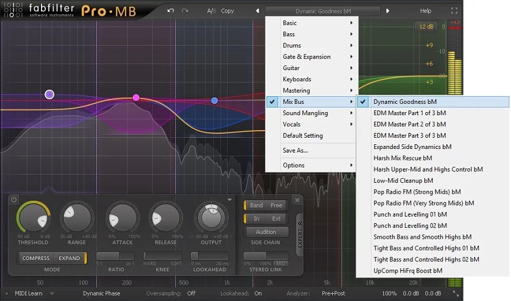The height and width of the screenshot is (301, 511).
Task: Adjust the Range knob
Action: [77, 217]
